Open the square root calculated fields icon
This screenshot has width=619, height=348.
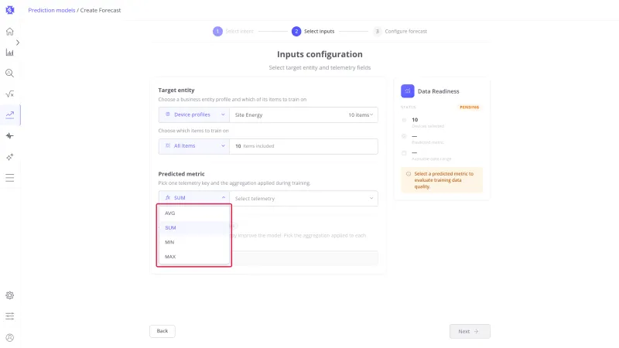tap(10, 94)
